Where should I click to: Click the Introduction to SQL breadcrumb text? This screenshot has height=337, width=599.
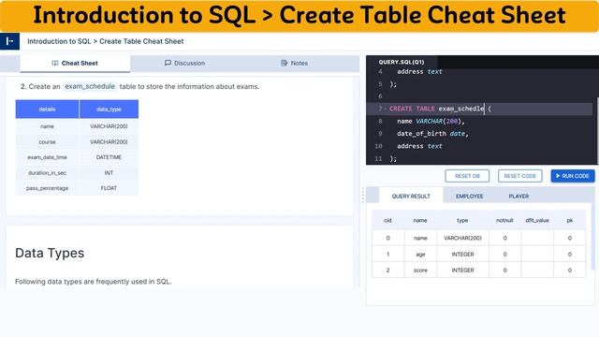(59, 41)
